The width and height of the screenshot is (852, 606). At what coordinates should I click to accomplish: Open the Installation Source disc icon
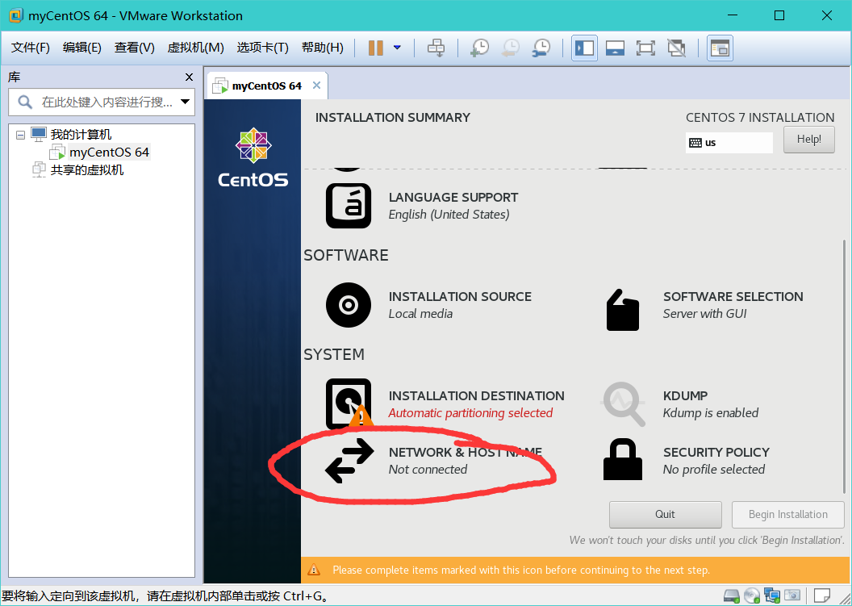[349, 305]
